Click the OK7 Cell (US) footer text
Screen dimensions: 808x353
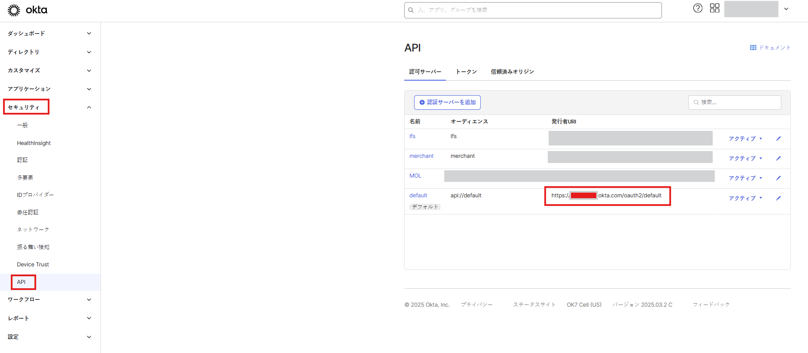click(584, 305)
